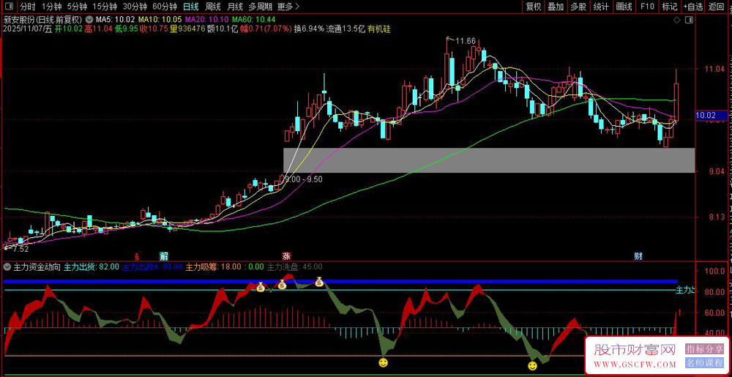
Task: Switch to 60分钟 period
Action: [165, 7]
